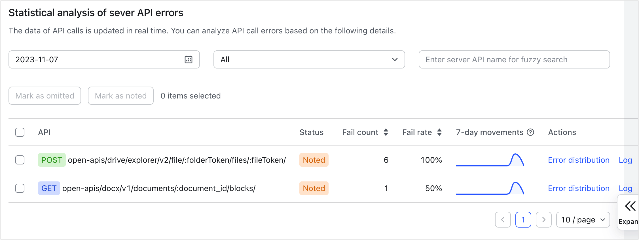The width and height of the screenshot is (639, 240).
Task: Click the POST method tag
Action: (x=52, y=160)
